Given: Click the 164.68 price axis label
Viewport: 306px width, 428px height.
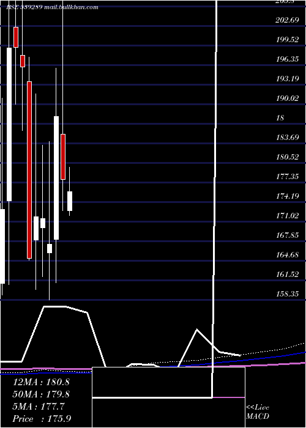Looking at the screenshot, I should pos(287,255).
